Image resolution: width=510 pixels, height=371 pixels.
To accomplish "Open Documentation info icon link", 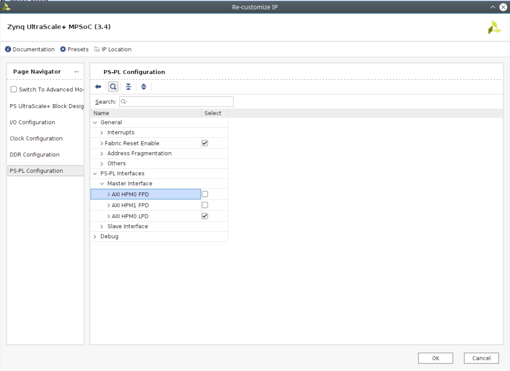I will click(8, 49).
